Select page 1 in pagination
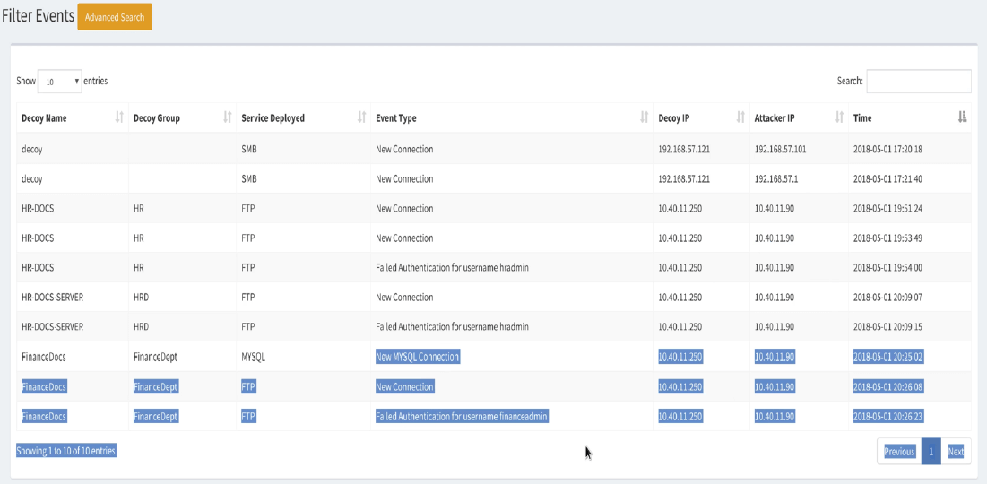This screenshot has width=987, height=484. point(931,452)
